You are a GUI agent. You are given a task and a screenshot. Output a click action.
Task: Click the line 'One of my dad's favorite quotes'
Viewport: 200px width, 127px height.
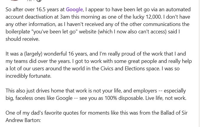pos(96,113)
